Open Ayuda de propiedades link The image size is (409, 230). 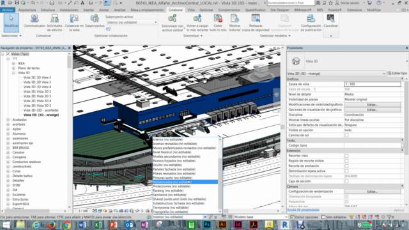[x=303, y=210]
